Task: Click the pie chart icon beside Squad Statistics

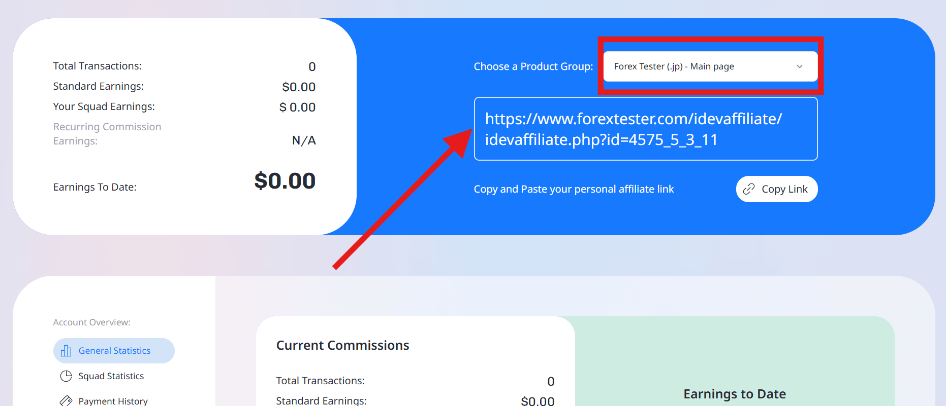Action: coord(66,376)
